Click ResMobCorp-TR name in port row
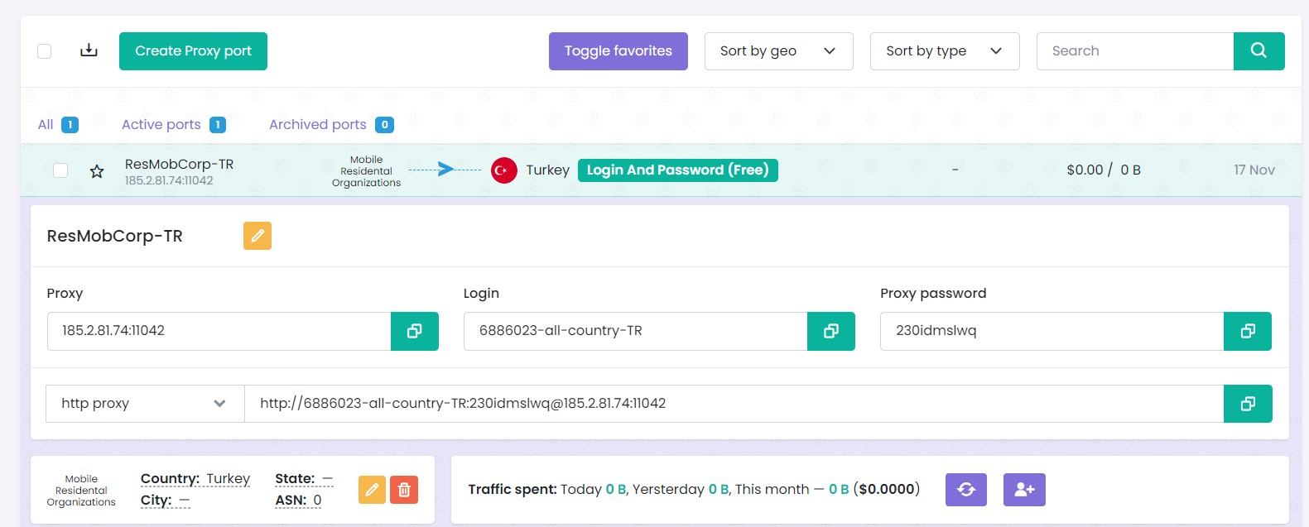The height and width of the screenshot is (527, 1309). (x=179, y=164)
